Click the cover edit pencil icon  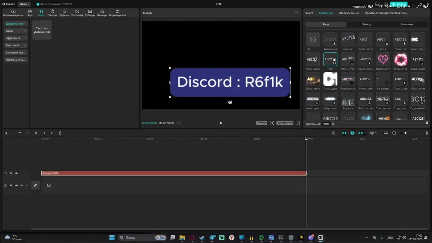point(35,185)
